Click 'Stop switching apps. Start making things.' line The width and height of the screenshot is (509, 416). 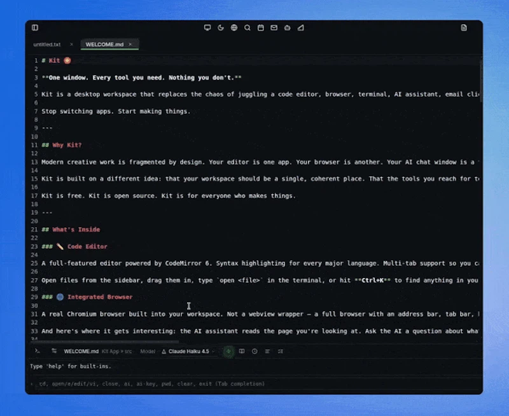click(x=116, y=111)
